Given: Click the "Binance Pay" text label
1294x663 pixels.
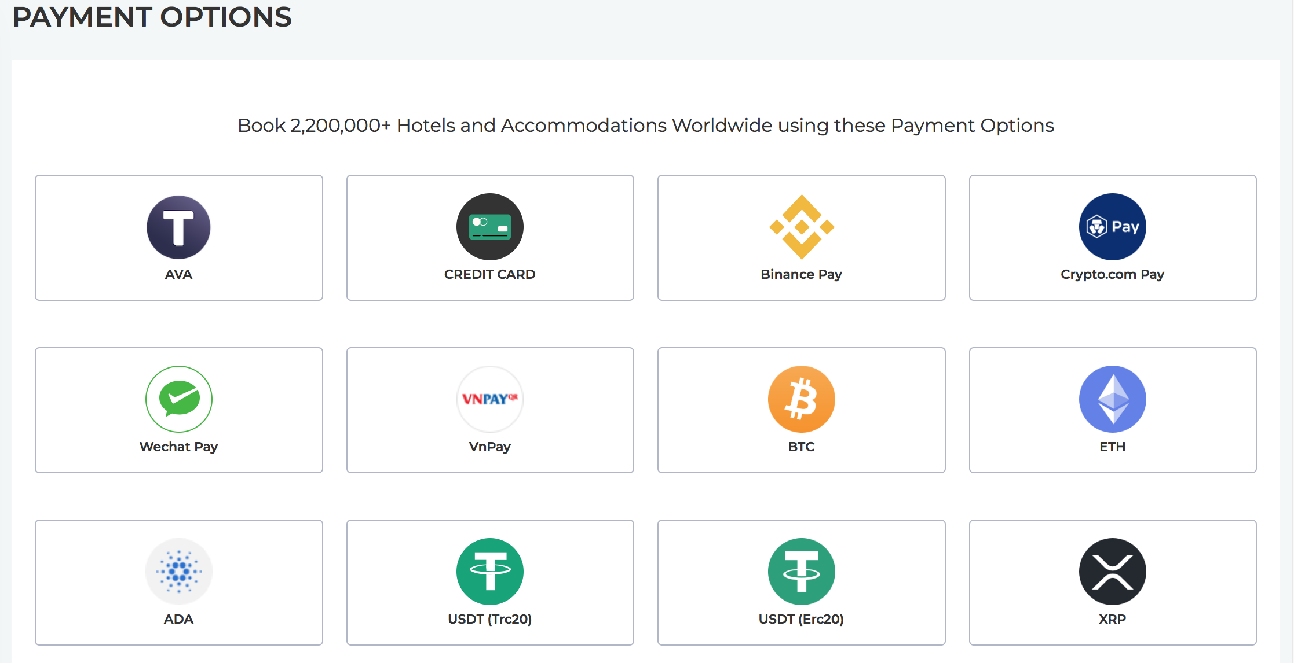Looking at the screenshot, I should pos(801,274).
